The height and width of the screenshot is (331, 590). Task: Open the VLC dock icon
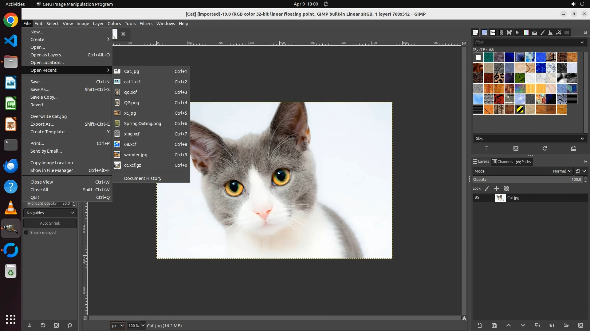coord(11,208)
